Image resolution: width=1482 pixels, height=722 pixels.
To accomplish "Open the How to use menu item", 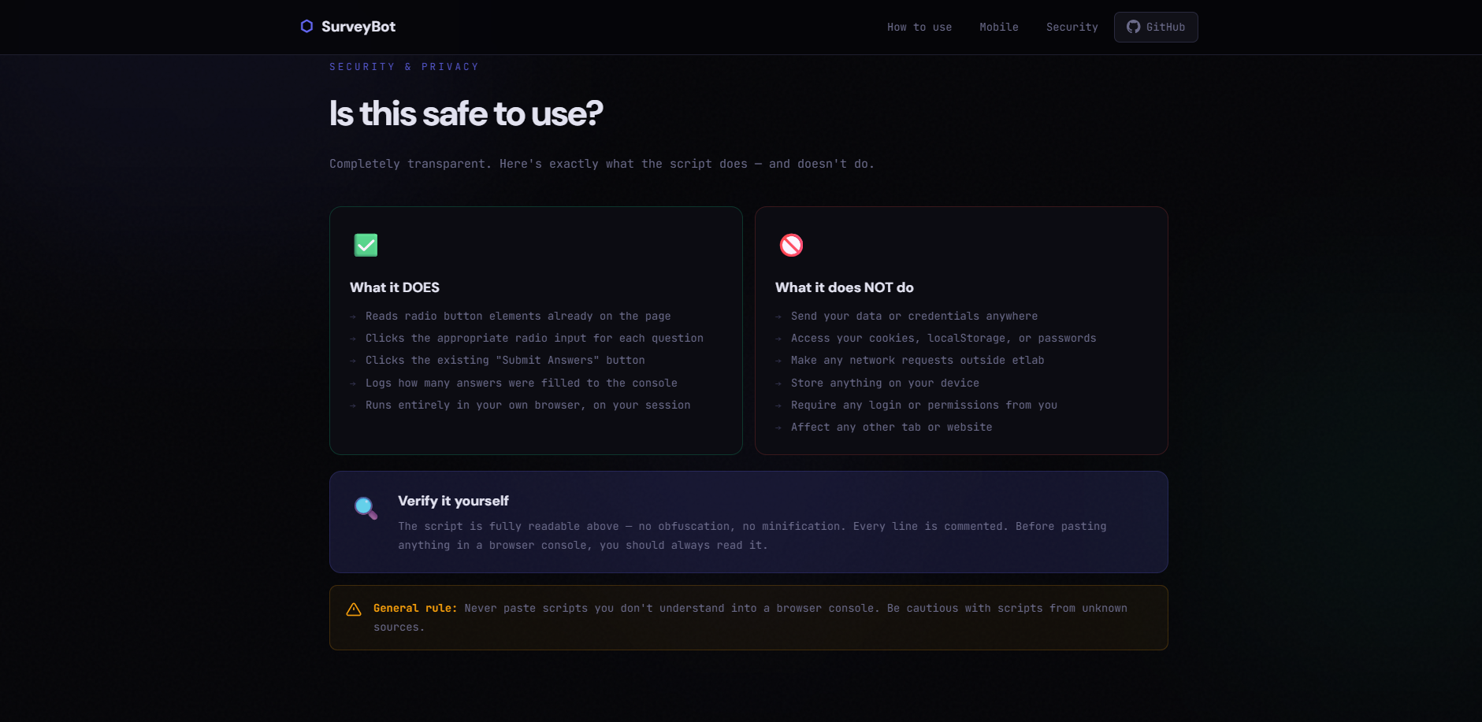I will coord(919,27).
